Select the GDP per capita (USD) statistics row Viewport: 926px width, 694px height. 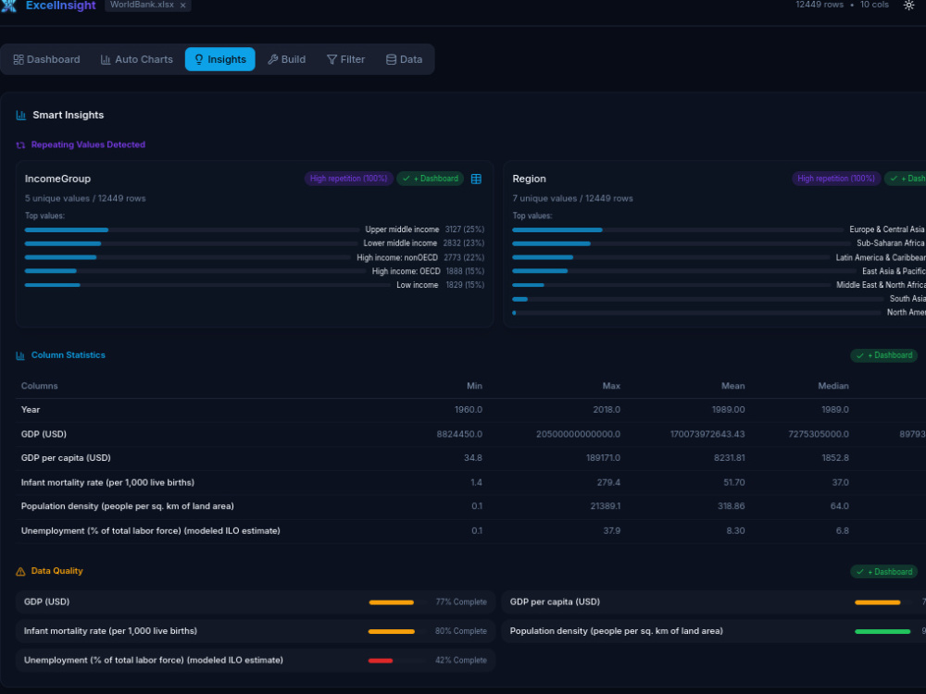coord(470,459)
